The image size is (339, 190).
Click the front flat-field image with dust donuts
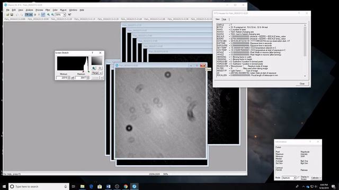[x=160, y=112]
